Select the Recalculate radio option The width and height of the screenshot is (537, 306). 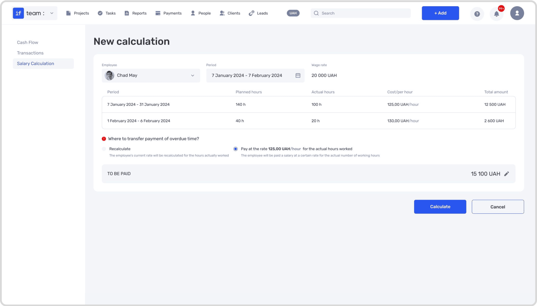[x=104, y=149]
